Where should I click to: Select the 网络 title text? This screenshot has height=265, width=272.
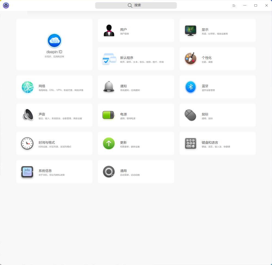(x=42, y=86)
